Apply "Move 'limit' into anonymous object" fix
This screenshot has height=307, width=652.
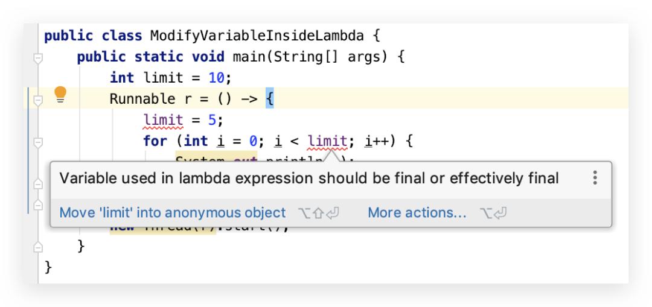coord(172,213)
